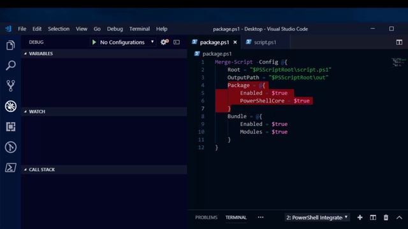The image size is (408, 229).
Task: Click the package.ps1 breadcrumb
Action: [x=217, y=53]
